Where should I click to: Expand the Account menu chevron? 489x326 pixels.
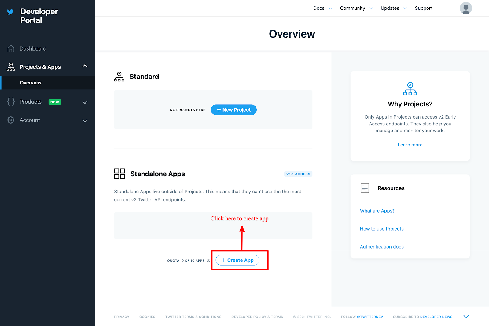(x=85, y=121)
